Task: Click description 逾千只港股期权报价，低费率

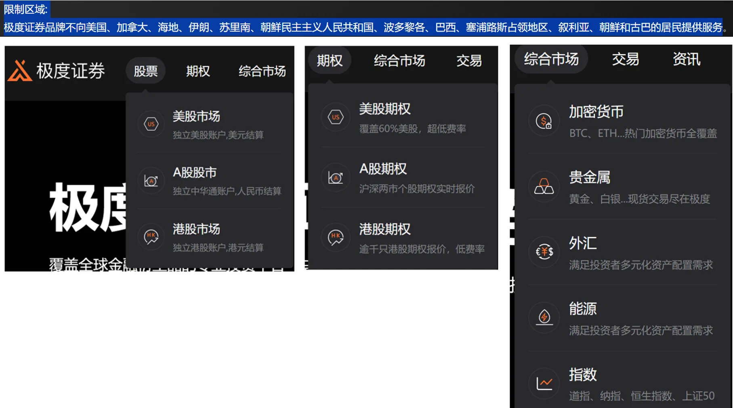Action: click(422, 249)
